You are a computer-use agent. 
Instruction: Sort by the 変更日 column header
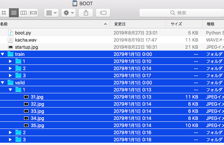(138, 24)
